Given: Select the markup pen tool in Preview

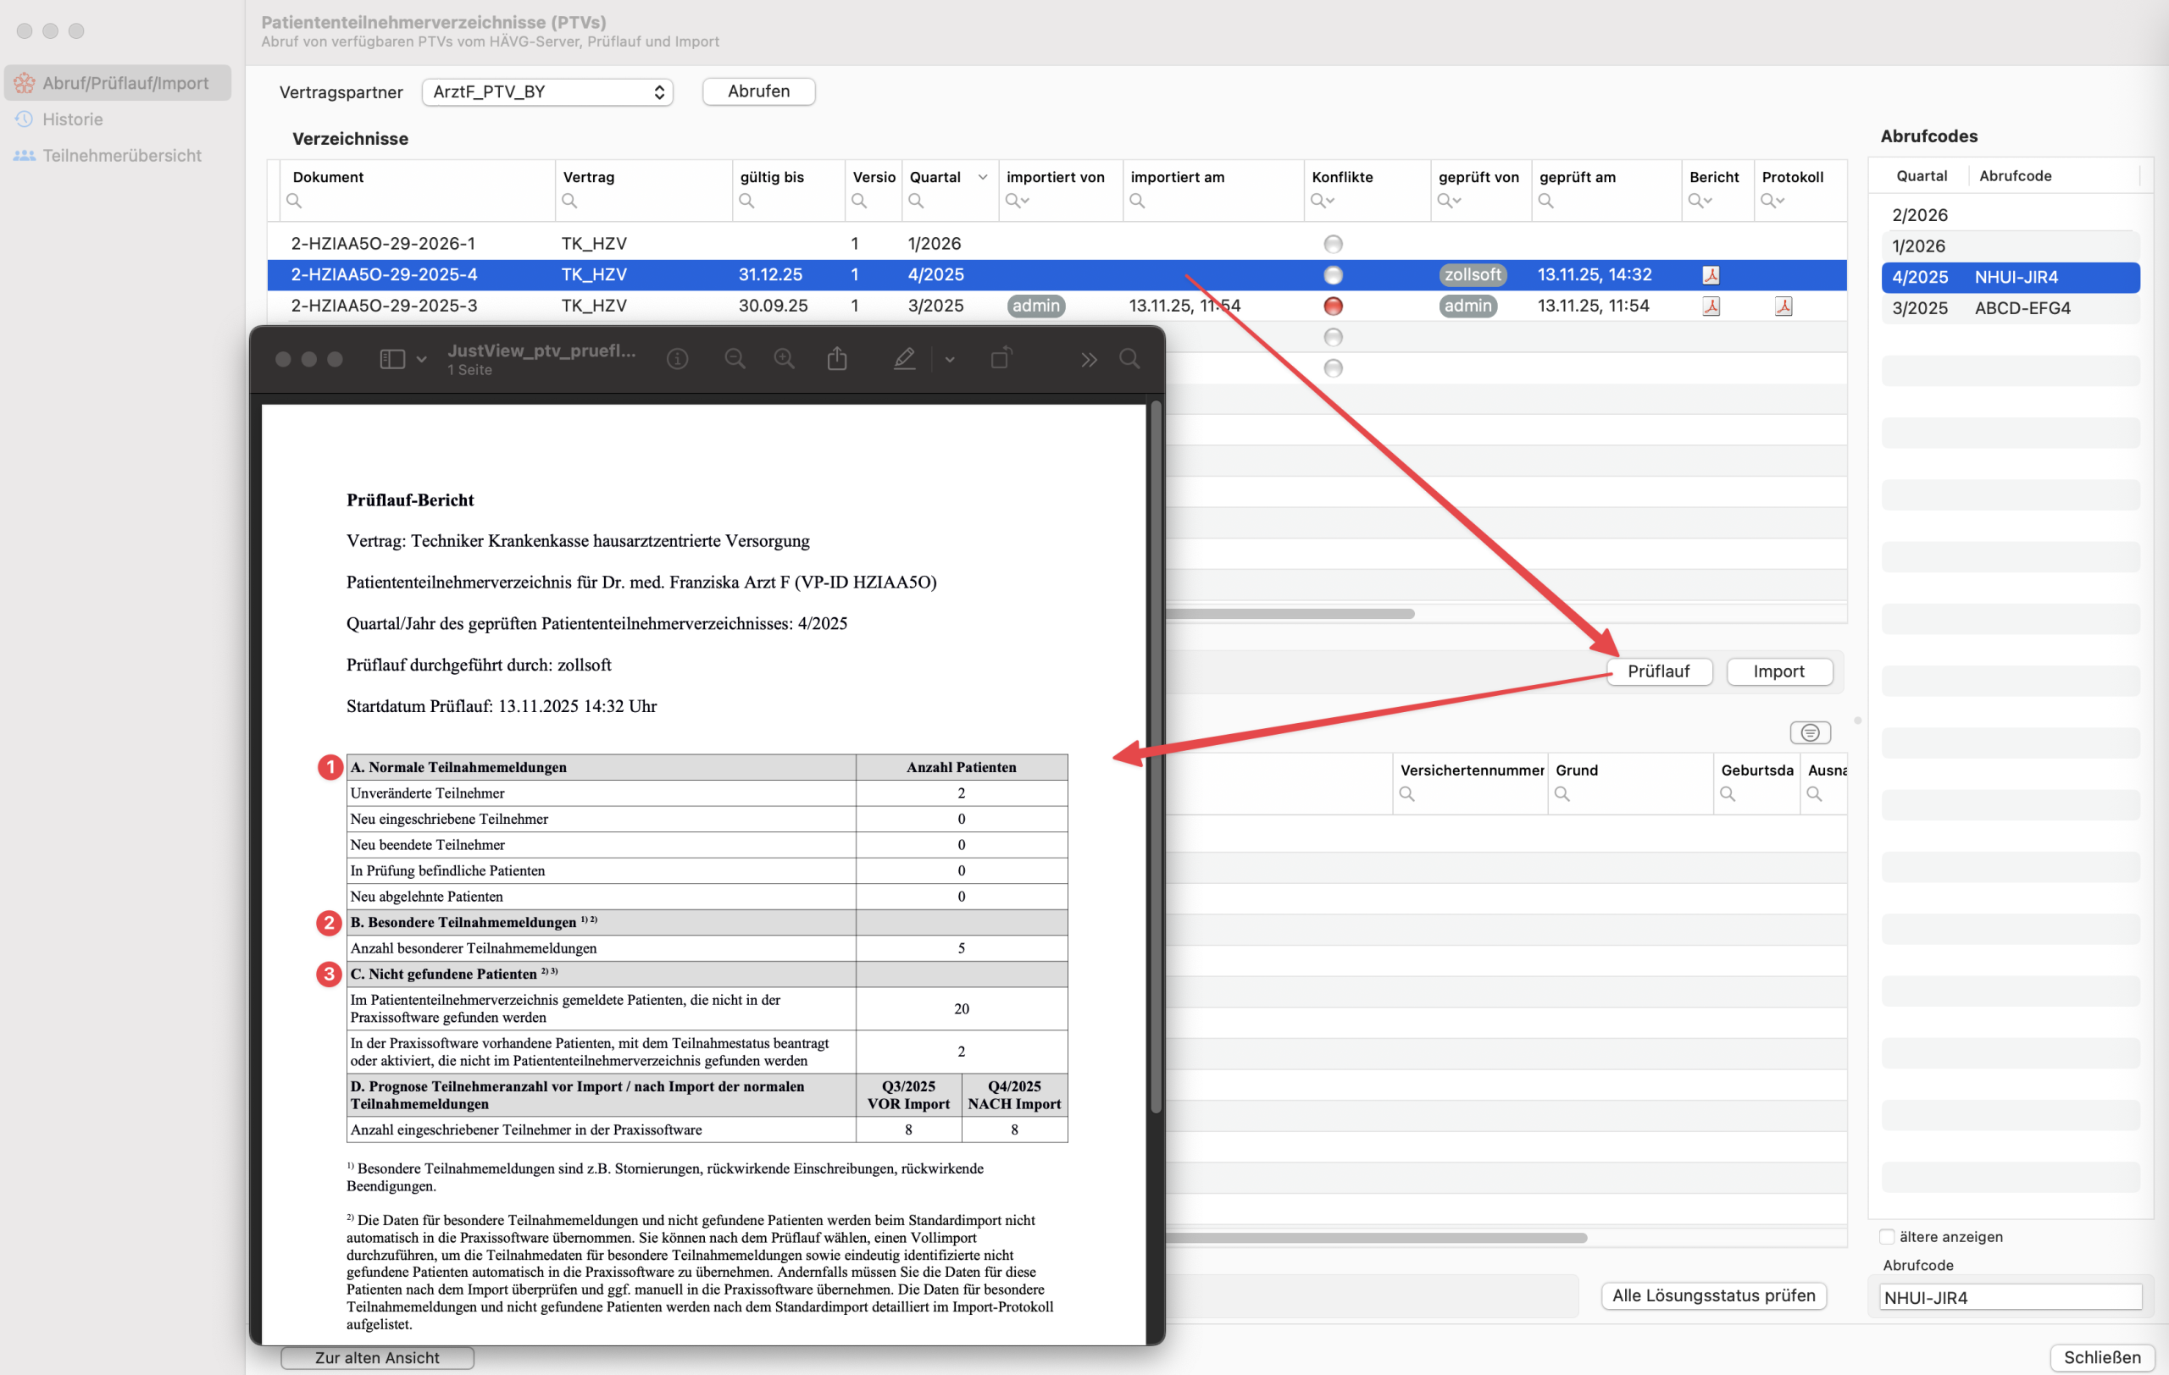Looking at the screenshot, I should click(903, 359).
